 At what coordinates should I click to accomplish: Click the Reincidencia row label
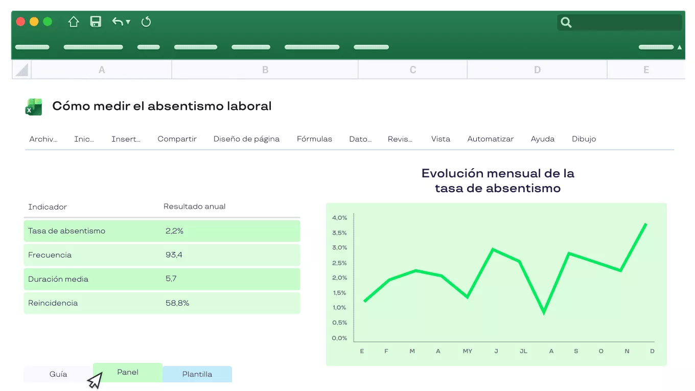53,303
